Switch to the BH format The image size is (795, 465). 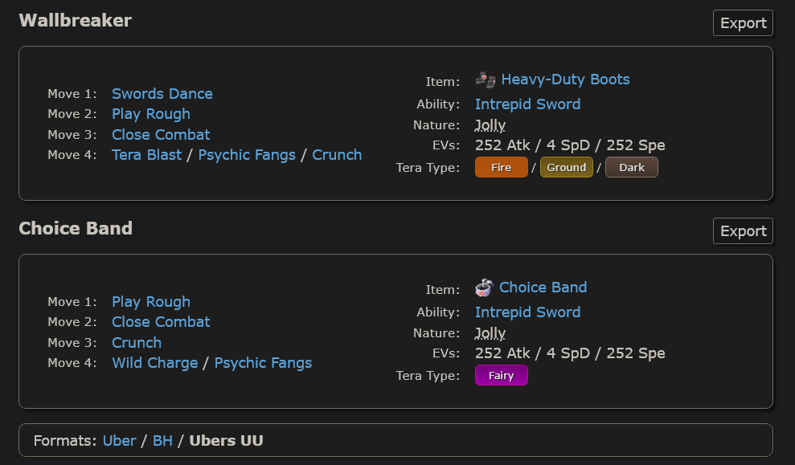click(162, 441)
